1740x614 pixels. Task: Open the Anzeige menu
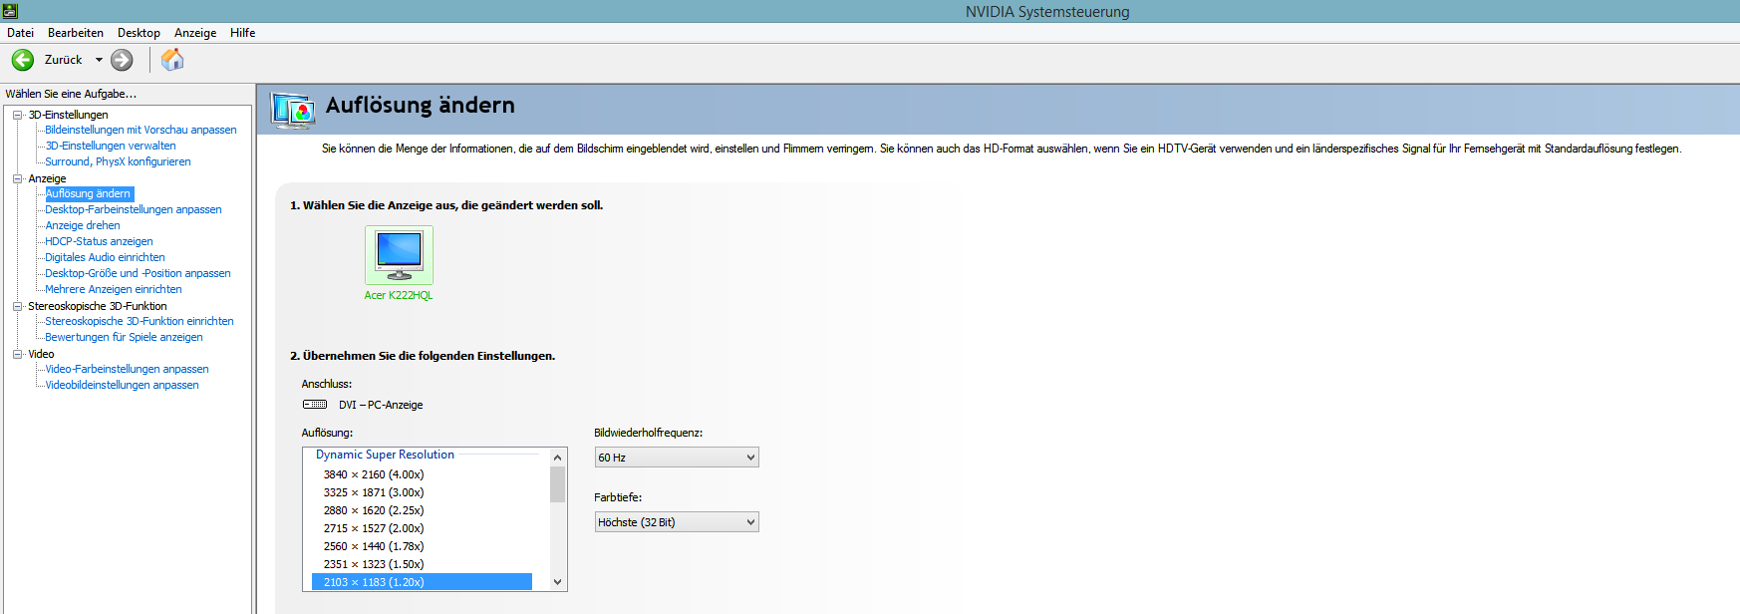195,33
